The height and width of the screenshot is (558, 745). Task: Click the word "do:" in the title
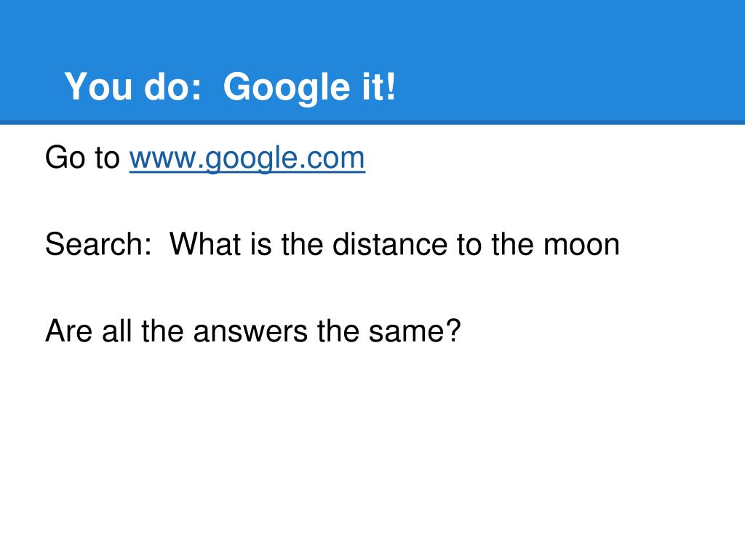tap(173, 87)
